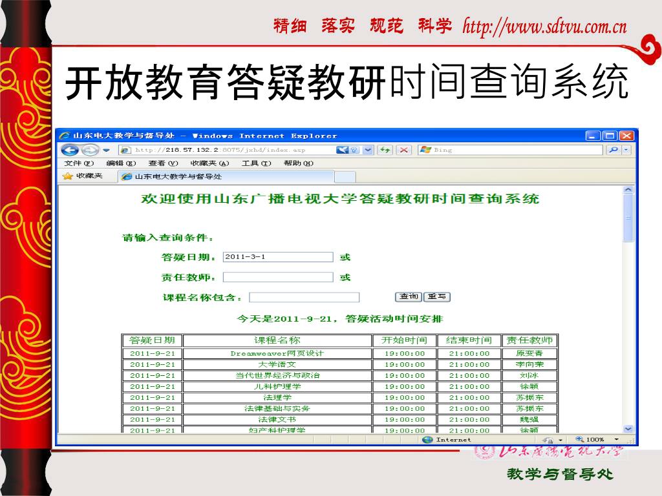Click the 答疑日期 input field

point(278,257)
